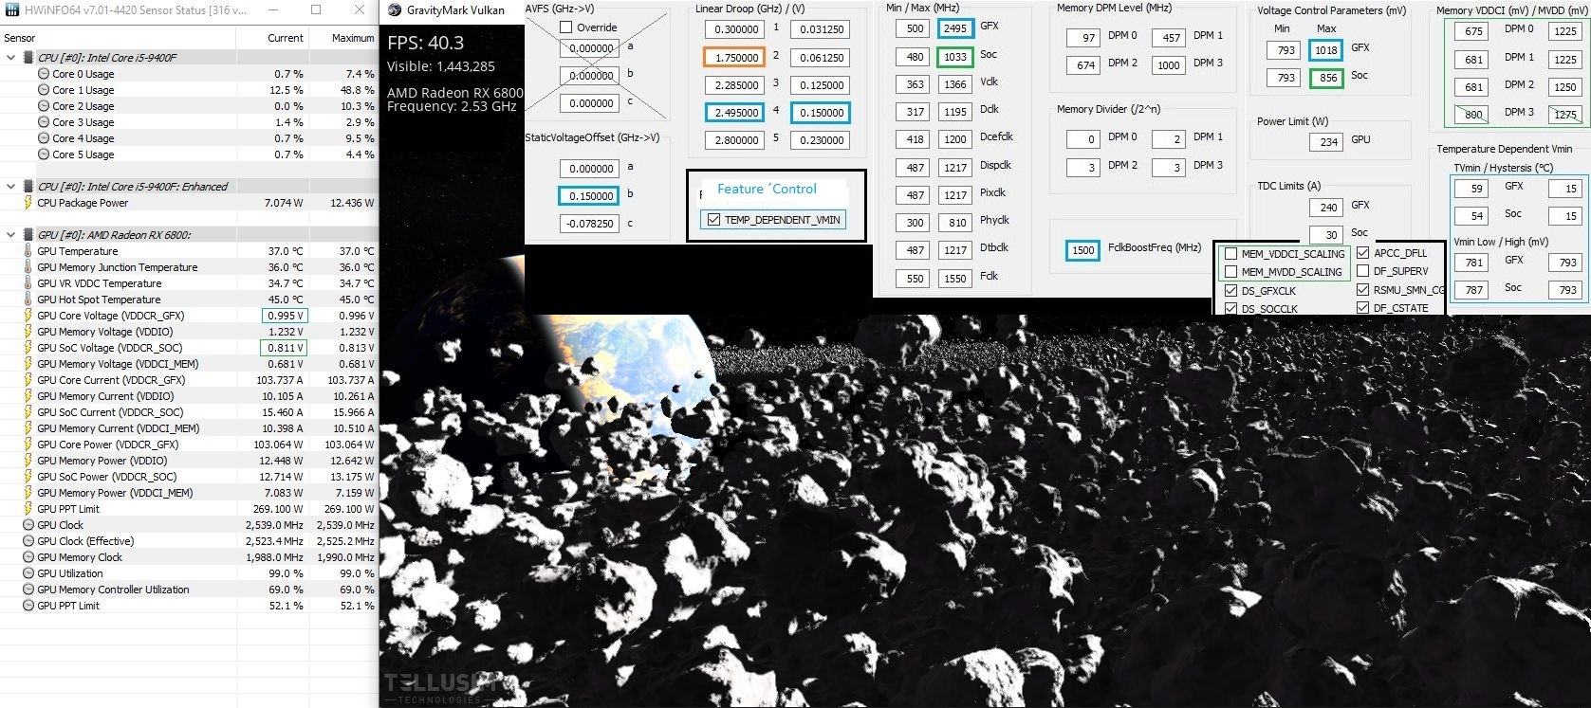The width and height of the screenshot is (1591, 708).
Task: Click the icon next to Core 3 Usage
Action: pos(44,122)
